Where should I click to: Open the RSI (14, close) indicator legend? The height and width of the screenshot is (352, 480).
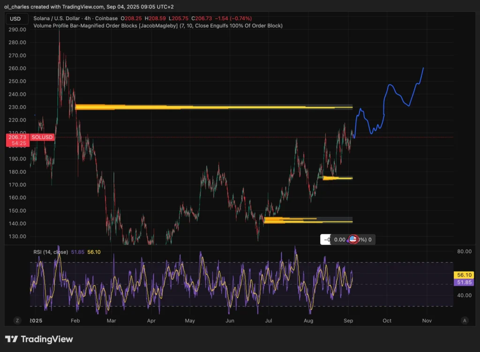click(x=51, y=252)
